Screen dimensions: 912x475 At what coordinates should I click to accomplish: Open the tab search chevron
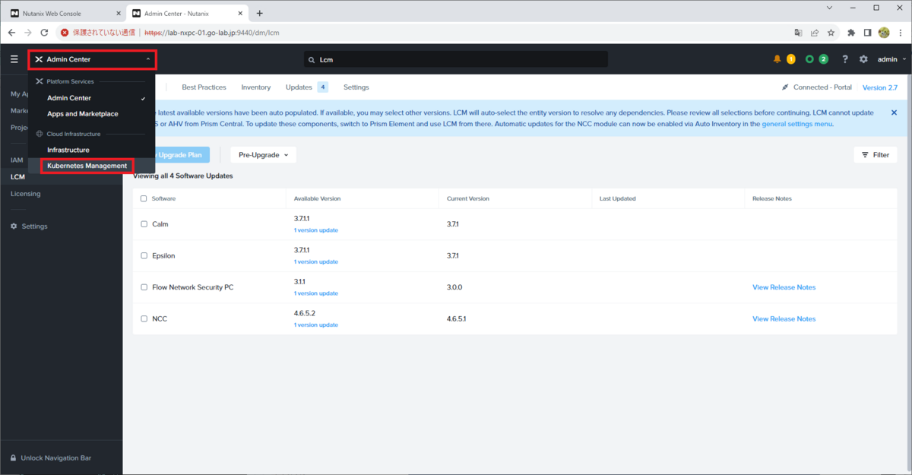click(x=828, y=8)
